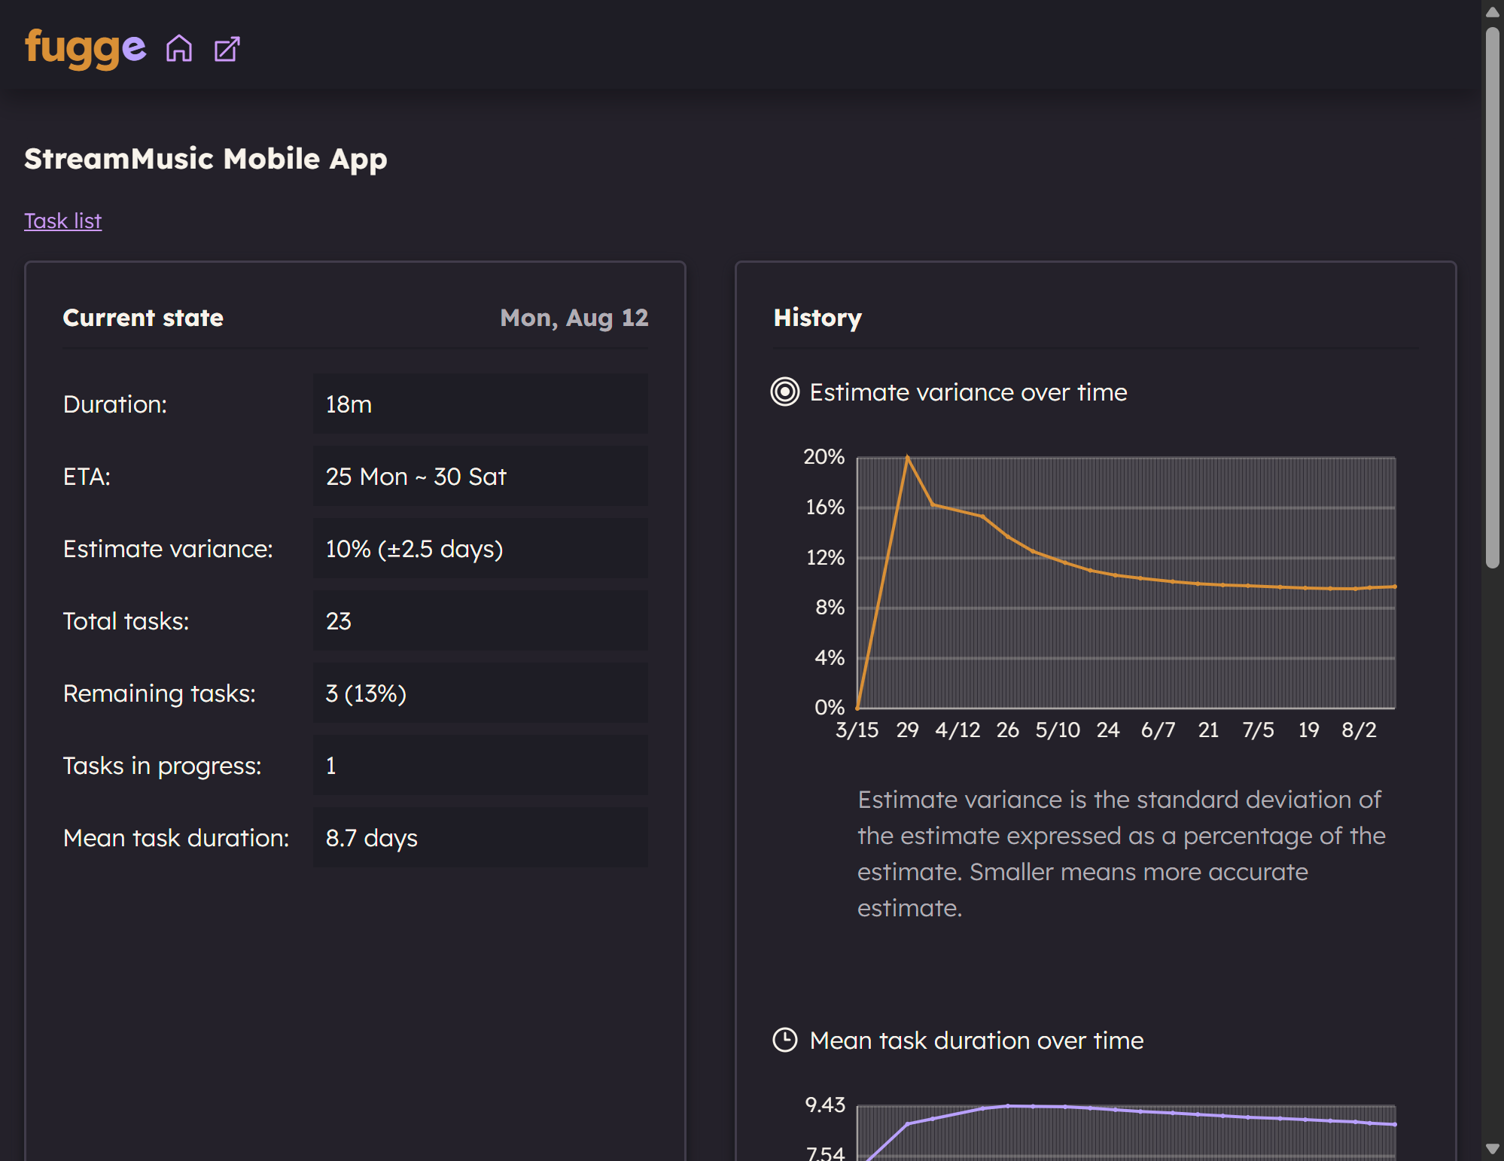Open the Task list link
The image size is (1504, 1161).
coord(63,221)
